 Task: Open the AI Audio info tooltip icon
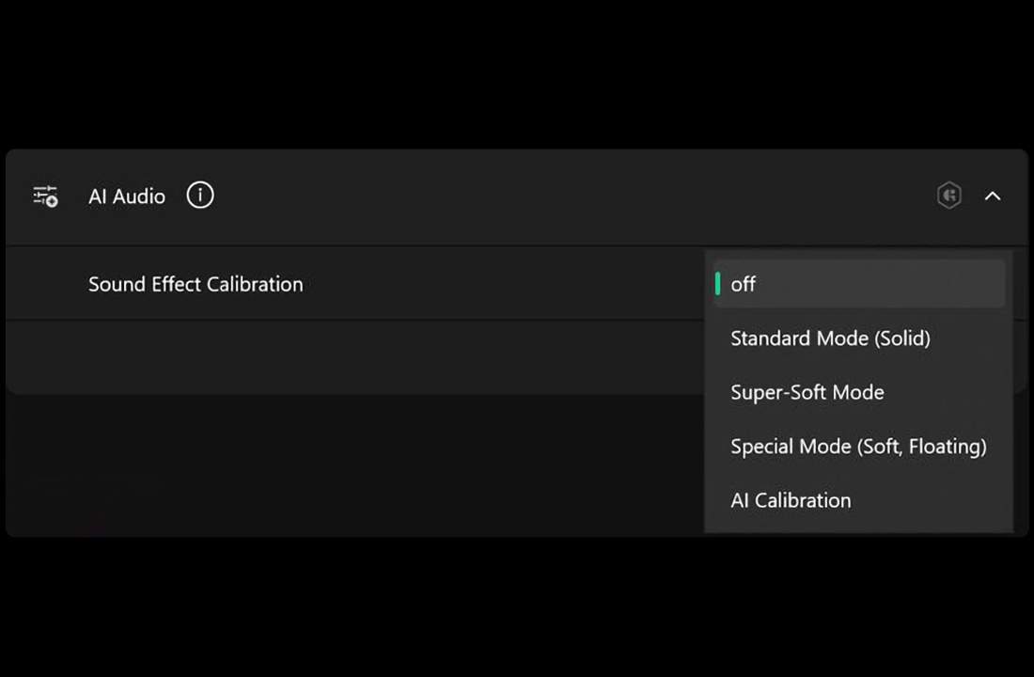(x=200, y=196)
